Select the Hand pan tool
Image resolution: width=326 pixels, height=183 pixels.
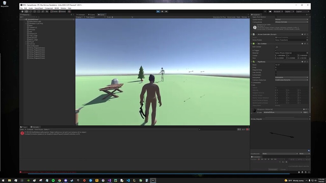pyautogui.click(x=22, y=11)
